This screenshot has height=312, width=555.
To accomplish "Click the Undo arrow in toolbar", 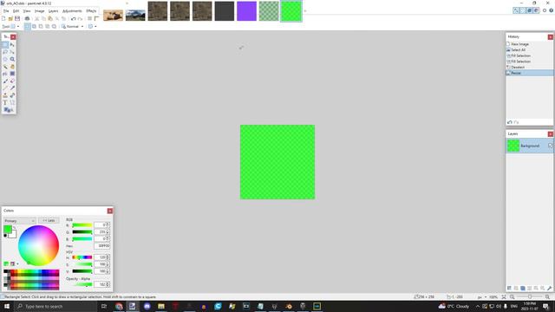I will click(73, 18).
